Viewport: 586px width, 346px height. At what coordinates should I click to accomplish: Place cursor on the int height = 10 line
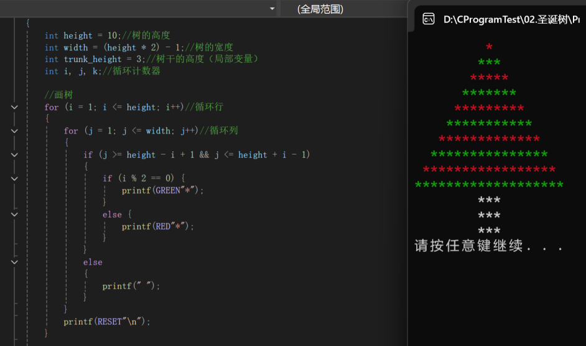pos(107,35)
